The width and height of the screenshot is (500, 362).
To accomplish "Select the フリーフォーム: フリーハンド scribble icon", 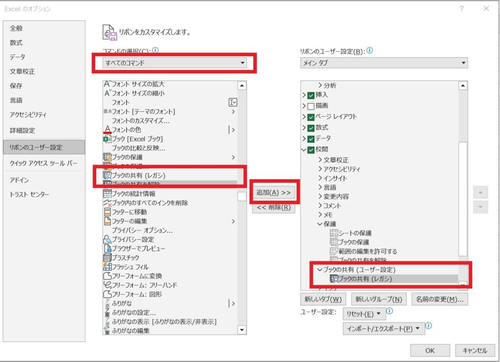I will pos(107,285).
